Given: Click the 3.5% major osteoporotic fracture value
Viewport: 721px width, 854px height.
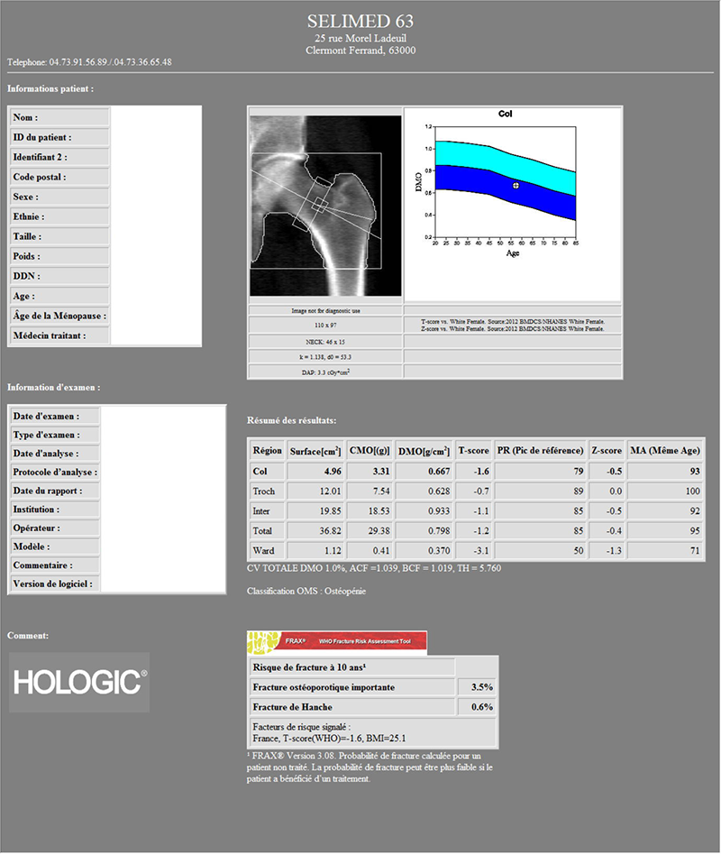Looking at the screenshot, I should point(476,687).
